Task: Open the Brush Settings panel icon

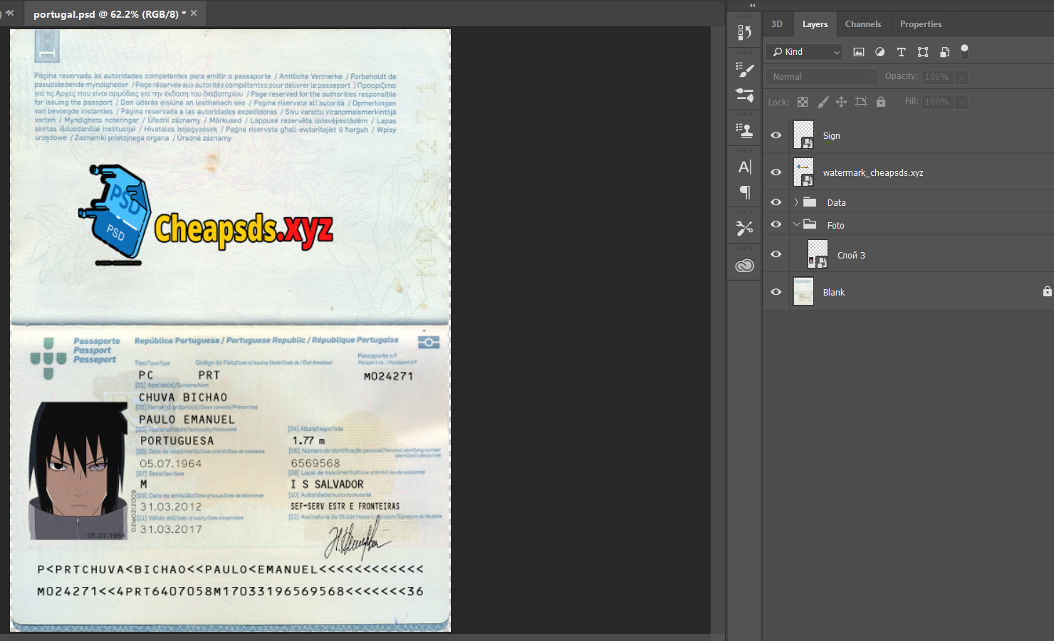Action: click(744, 70)
